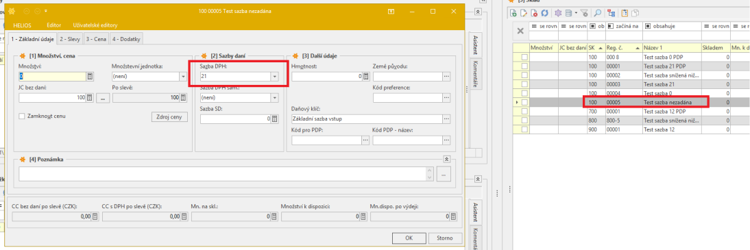
Task: Open calculator next to Sazba SD field
Action: pos(274,118)
